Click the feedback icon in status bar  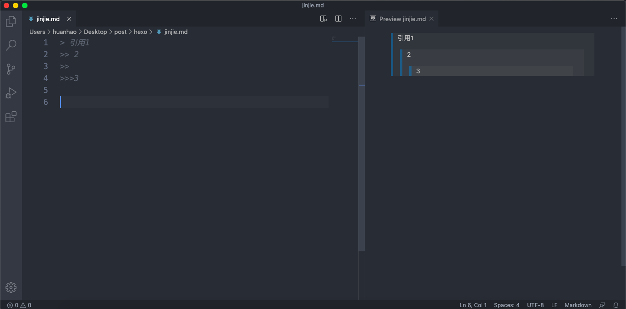(x=603, y=305)
